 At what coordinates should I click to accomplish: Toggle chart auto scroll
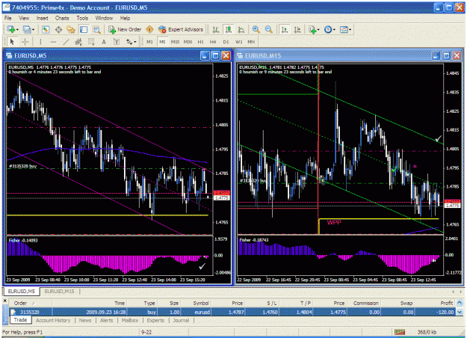[285, 29]
